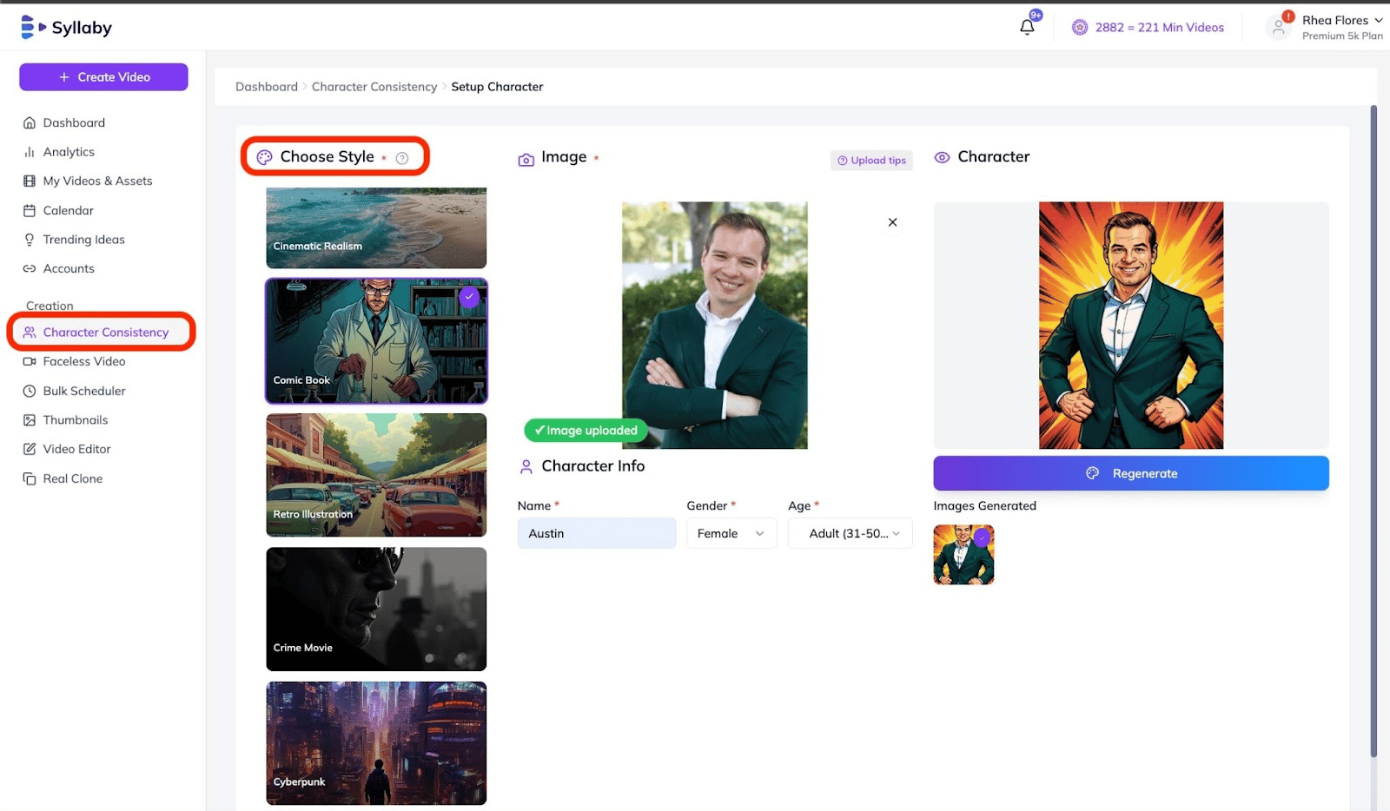The width and height of the screenshot is (1390, 811).
Task: Open Upload tips
Action: pos(871,161)
